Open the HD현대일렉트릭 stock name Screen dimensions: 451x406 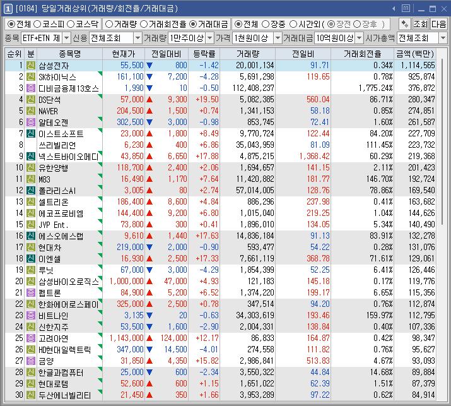[x=65, y=350]
